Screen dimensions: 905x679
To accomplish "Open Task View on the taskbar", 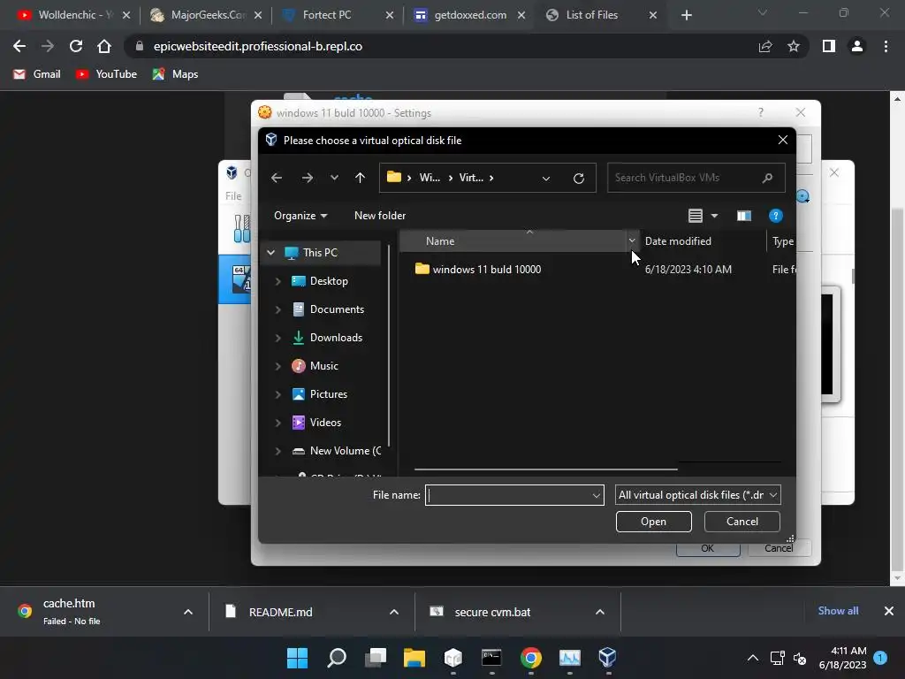I will (x=375, y=658).
